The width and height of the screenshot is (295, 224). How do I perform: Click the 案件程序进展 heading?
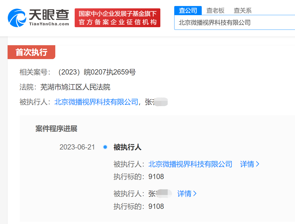tap(56, 129)
